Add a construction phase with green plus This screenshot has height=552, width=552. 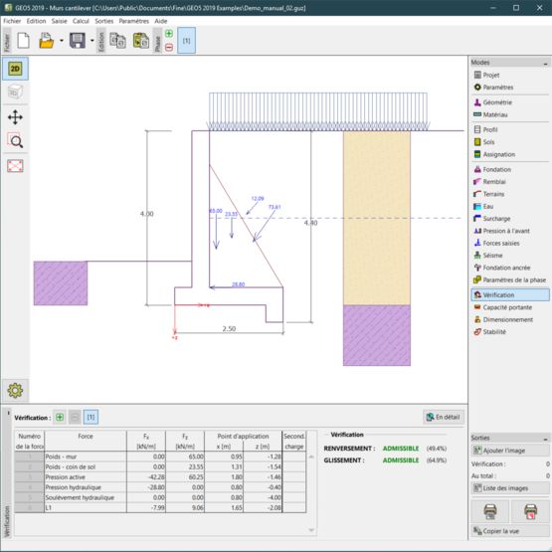[169, 34]
